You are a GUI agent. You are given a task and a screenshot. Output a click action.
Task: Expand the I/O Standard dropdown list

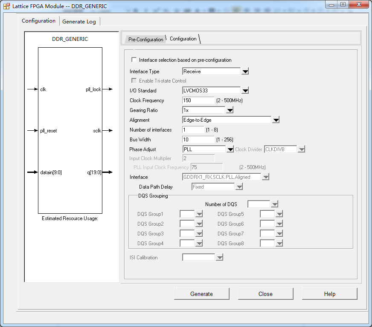point(245,91)
